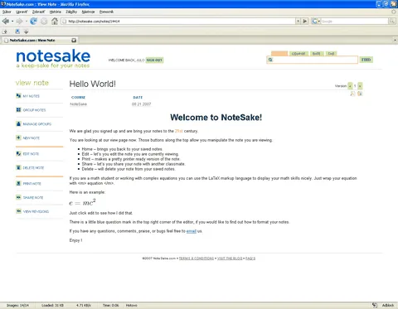The width and height of the screenshot is (398, 309).
Task: Click the Manage Groups sidebar icon
Action: coord(18,123)
